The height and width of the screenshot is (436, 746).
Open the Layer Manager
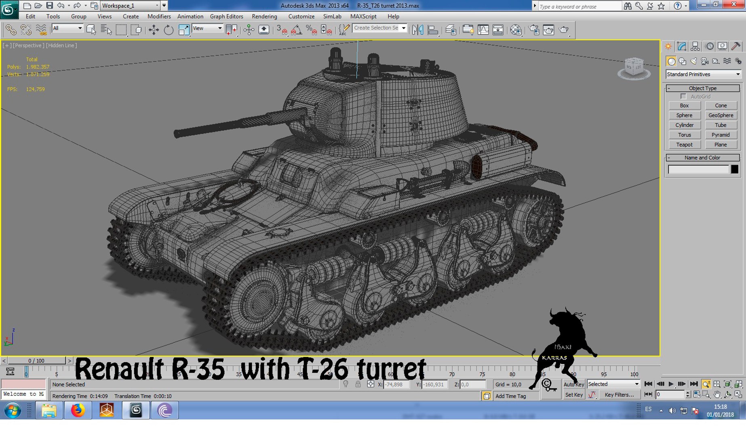451,29
